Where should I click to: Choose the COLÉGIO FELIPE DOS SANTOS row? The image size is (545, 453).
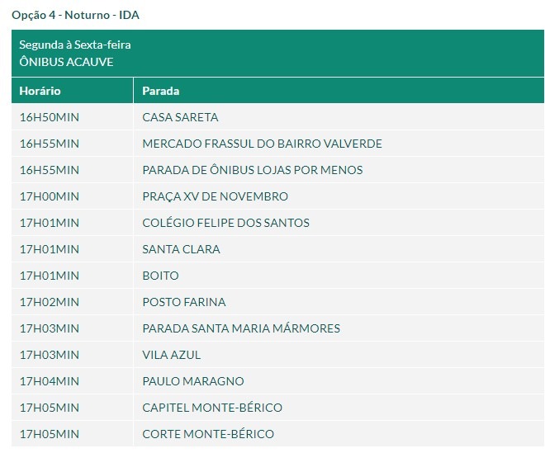coord(225,223)
